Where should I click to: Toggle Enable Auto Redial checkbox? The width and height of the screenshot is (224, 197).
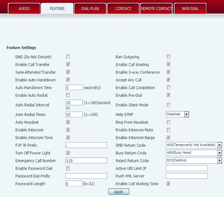click(68, 95)
